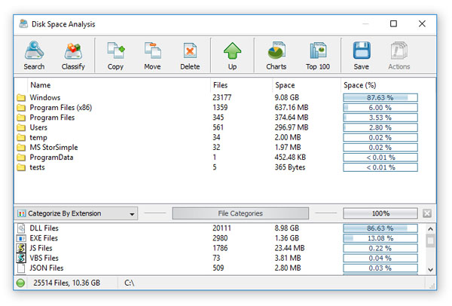Select the MS StorSimple folder name
452x306 pixels.
pyautogui.click(x=53, y=148)
